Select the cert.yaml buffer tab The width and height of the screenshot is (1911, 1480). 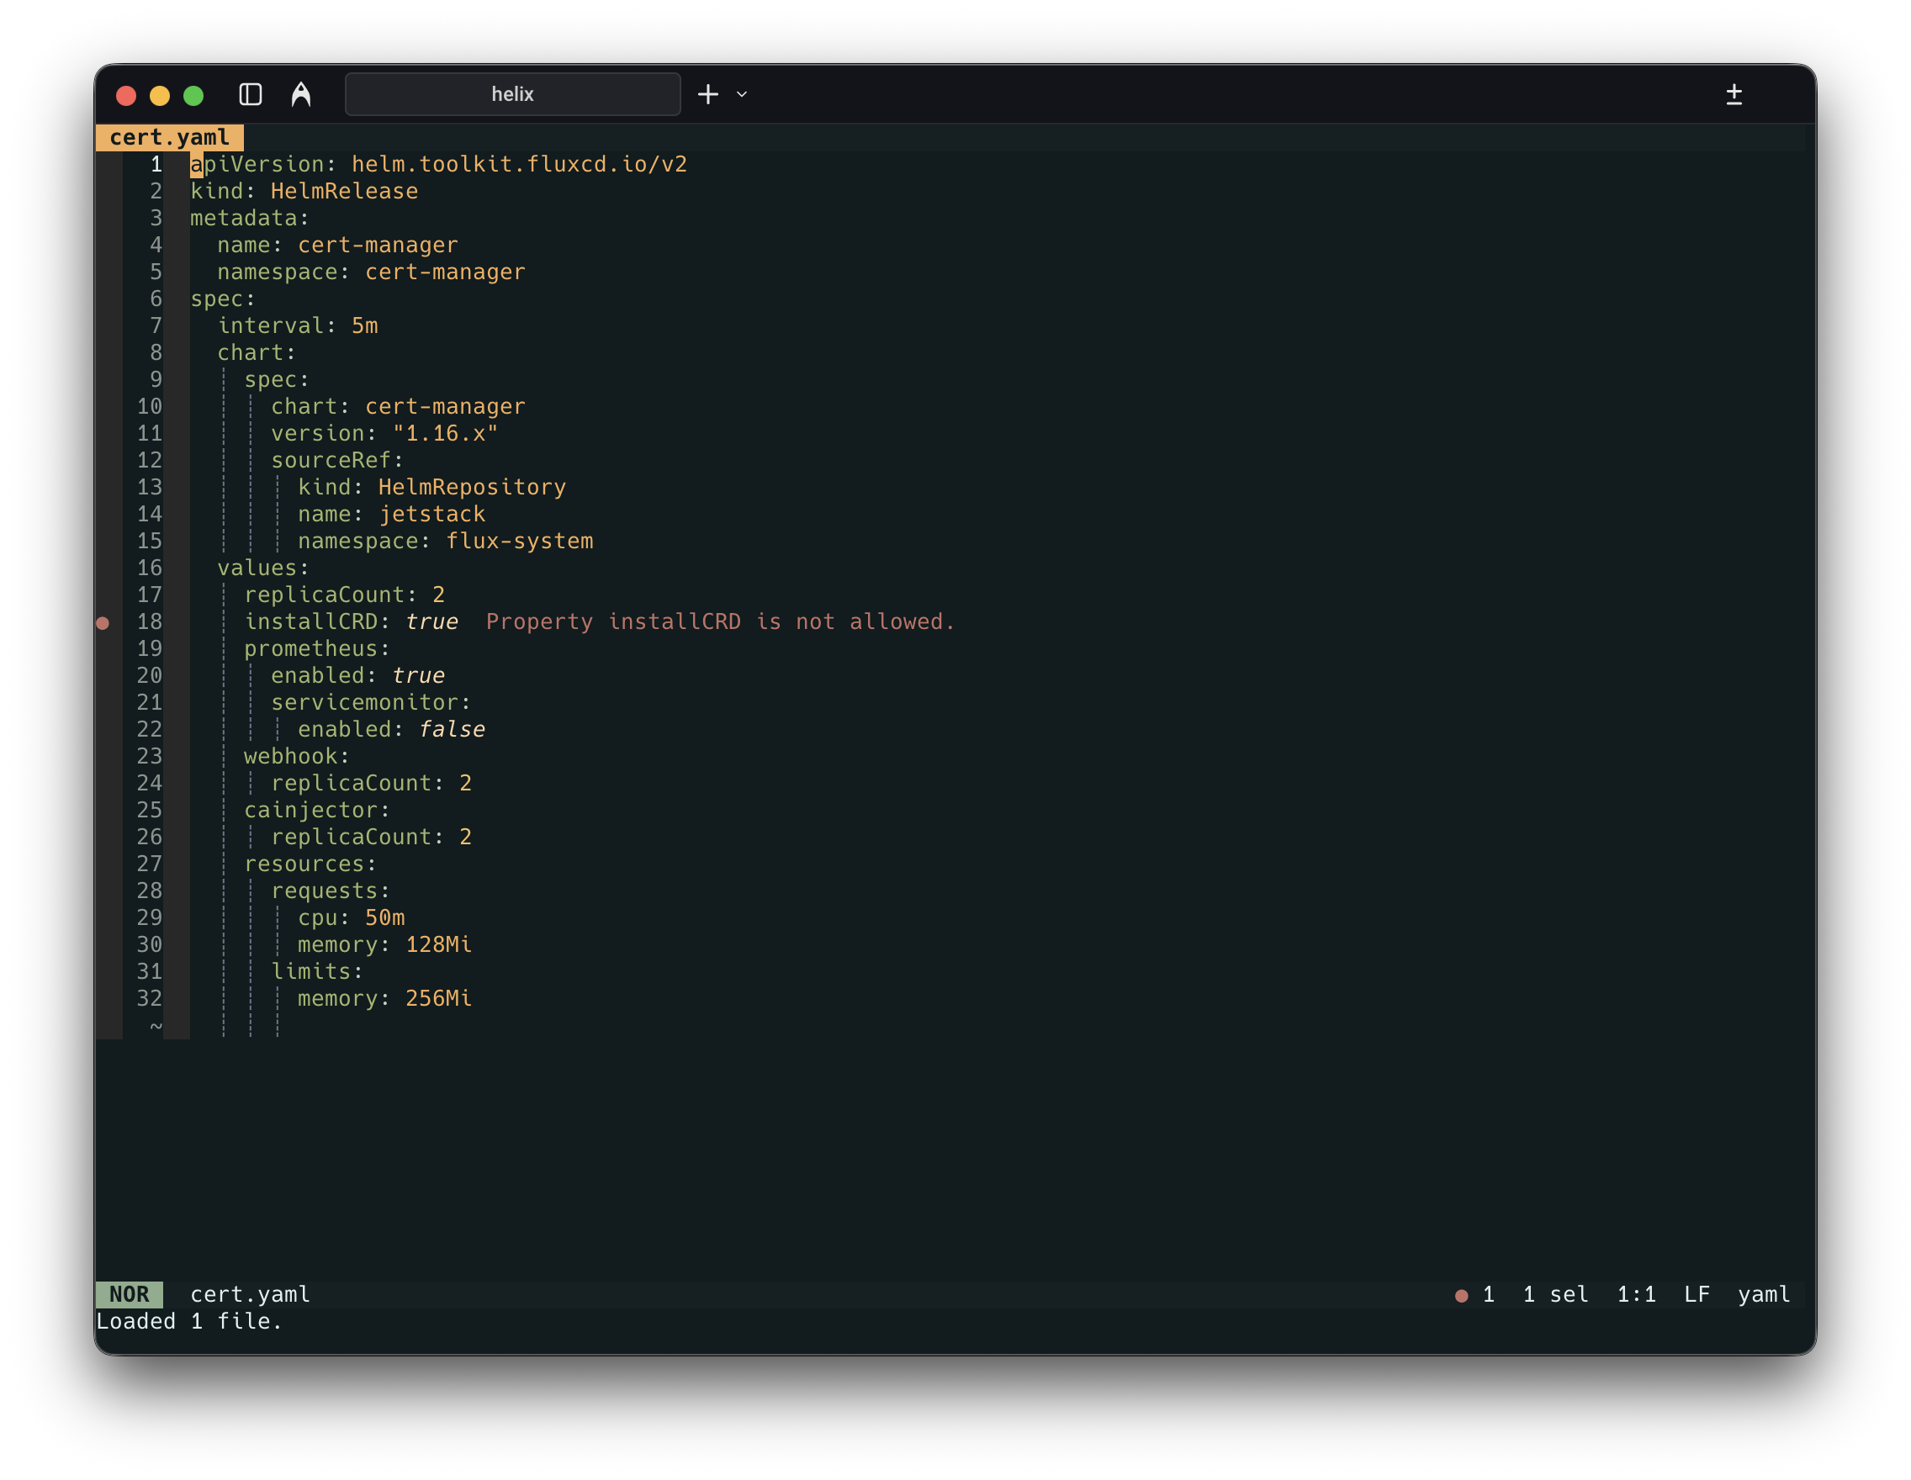tap(169, 137)
